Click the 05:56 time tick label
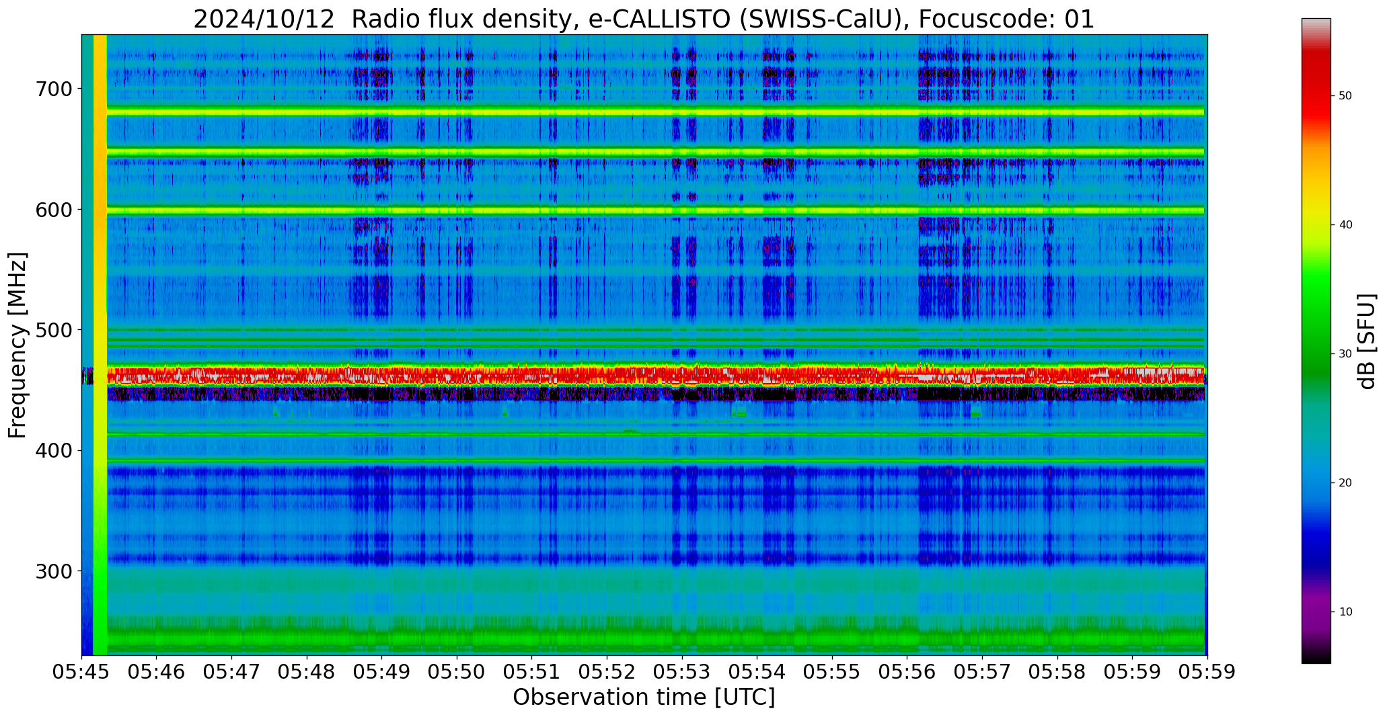This screenshot has height=717, width=1387. 907,671
